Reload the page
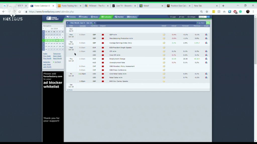This screenshot has height=144, width=257. tap(14, 11)
